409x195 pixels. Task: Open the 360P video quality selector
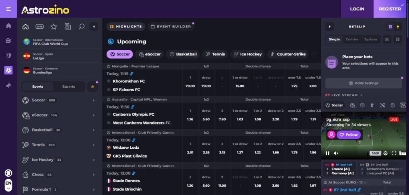point(375,153)
